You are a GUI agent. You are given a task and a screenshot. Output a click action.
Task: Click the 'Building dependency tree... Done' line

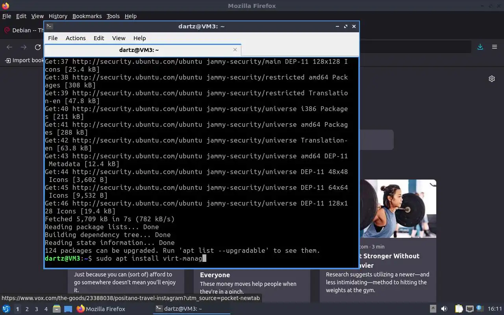(107, 235)
